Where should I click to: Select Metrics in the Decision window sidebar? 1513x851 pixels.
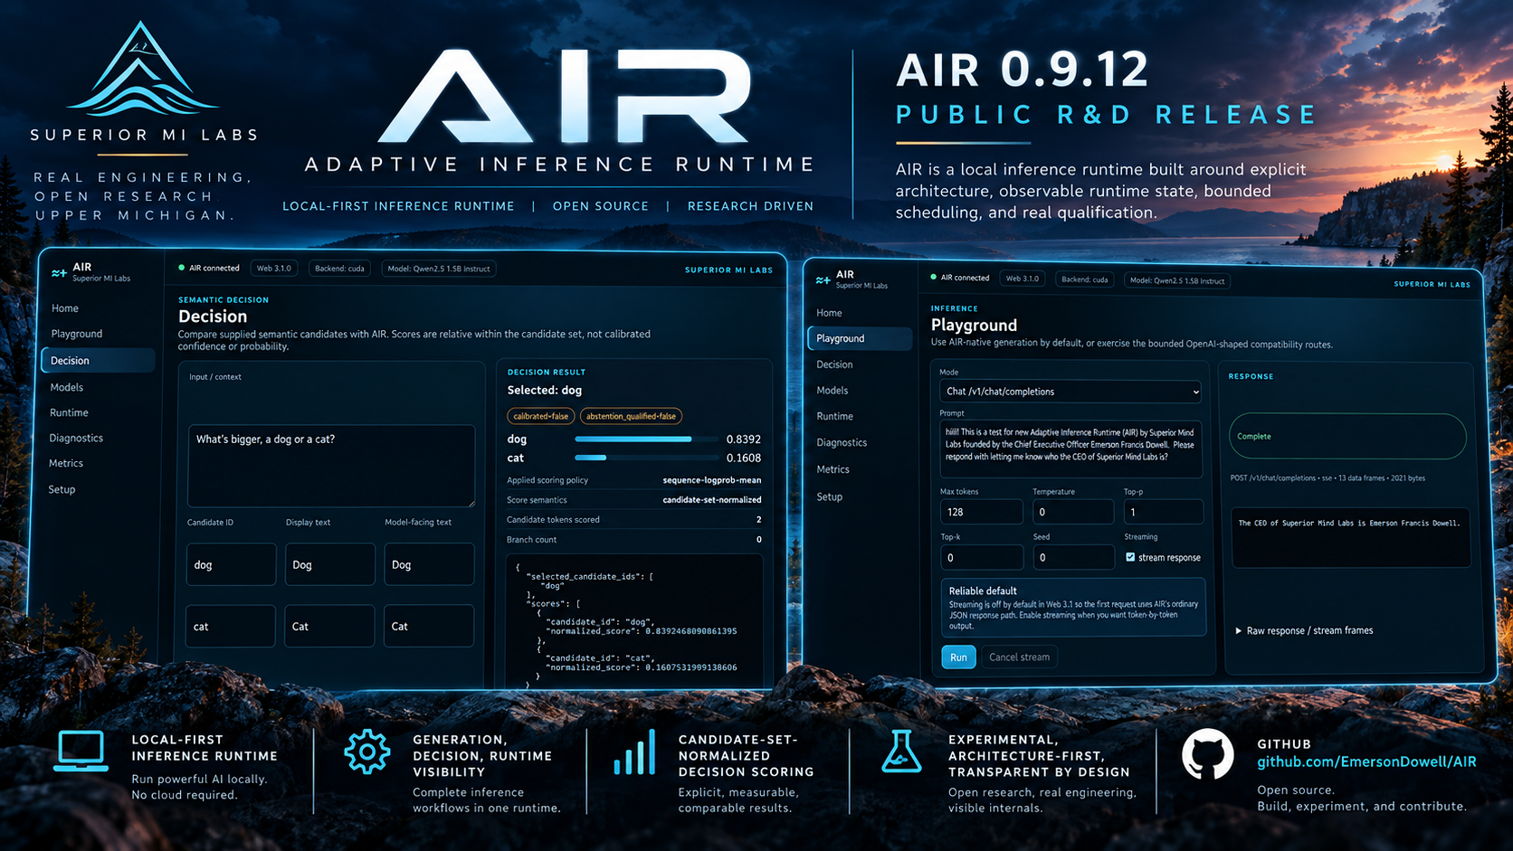[x=66, y=463]
